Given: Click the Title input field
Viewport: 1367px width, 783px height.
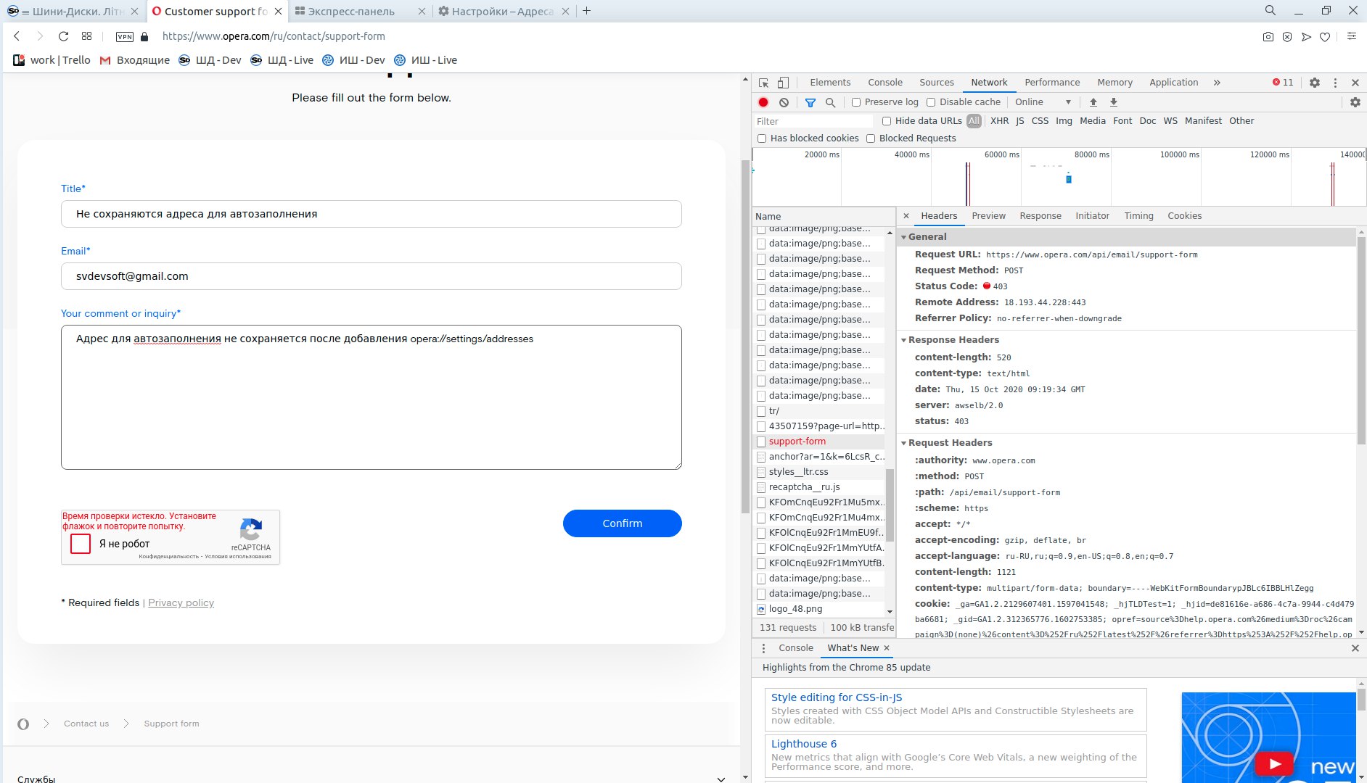Looking at the screenshot, I should click(371, 214).
